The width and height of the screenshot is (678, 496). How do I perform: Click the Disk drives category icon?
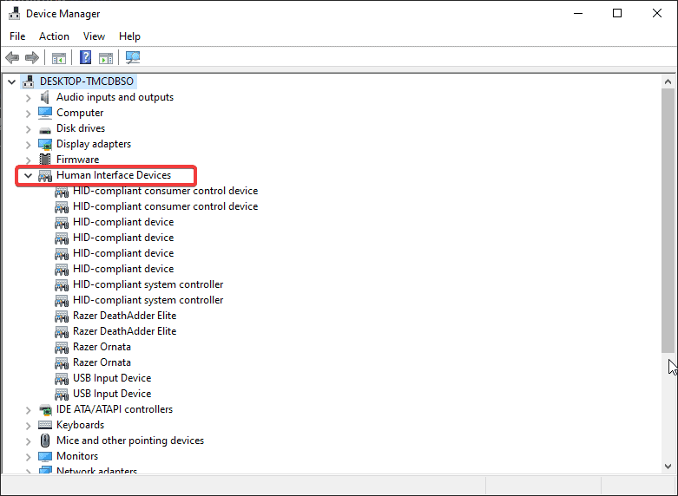click(45, 128)
